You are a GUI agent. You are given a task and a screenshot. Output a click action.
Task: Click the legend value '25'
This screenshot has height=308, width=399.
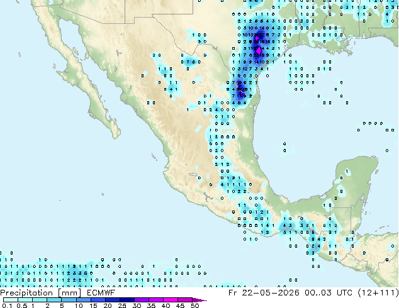(x=122, y=305)
